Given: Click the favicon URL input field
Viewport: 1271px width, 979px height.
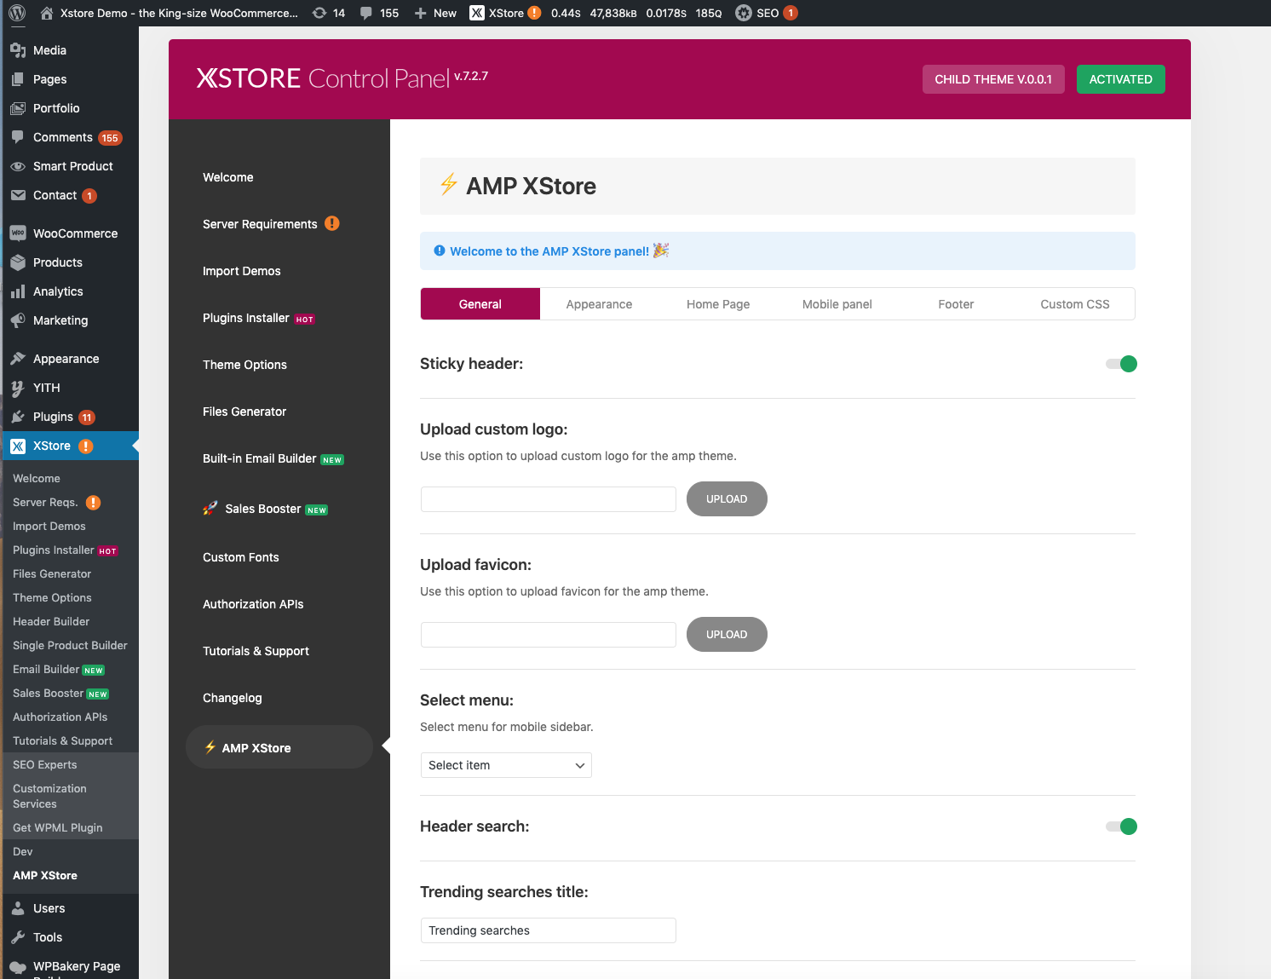Looking at the screenshot, I should (x=549, y=635).
